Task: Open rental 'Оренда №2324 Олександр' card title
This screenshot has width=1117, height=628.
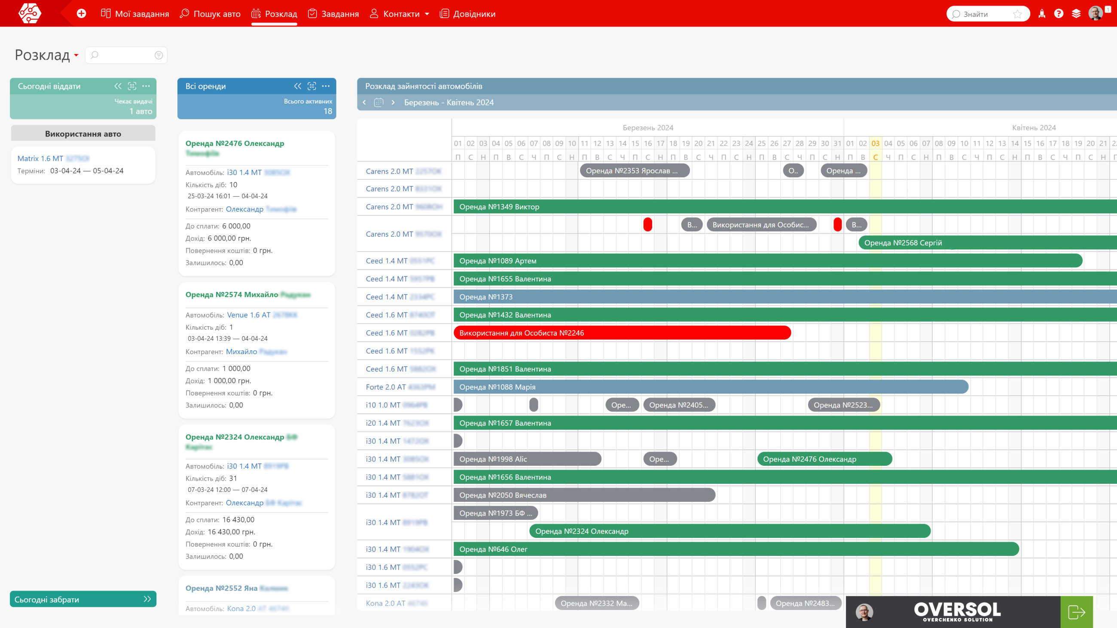Action: point(235,437)
